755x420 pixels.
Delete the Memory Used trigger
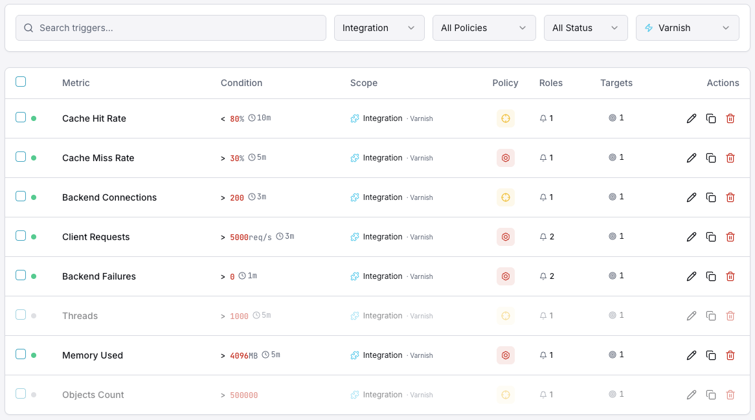[x=730, y=355]
